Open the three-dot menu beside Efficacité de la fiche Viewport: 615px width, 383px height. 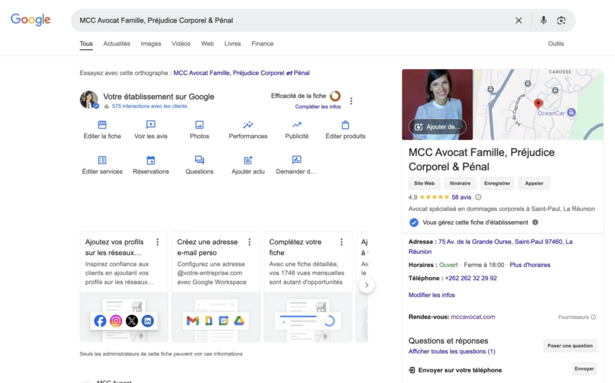point(351,101)
